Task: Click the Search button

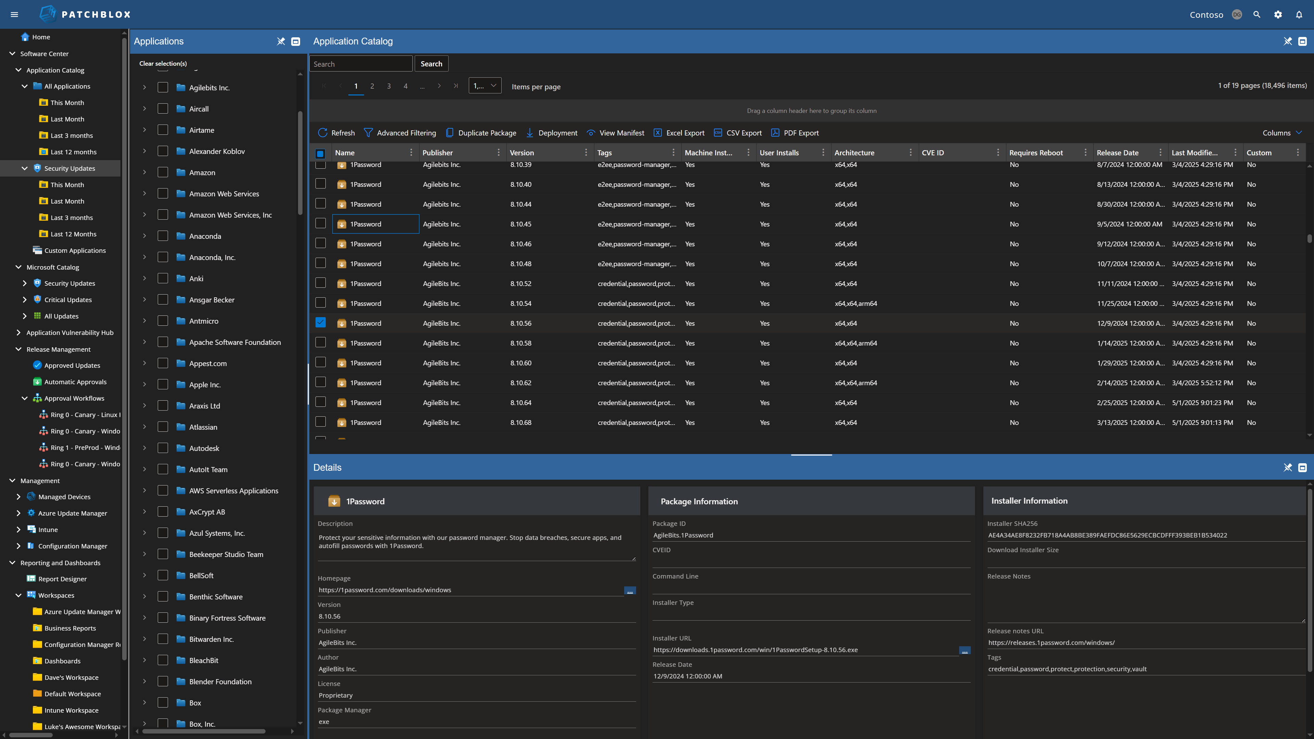Action: 431,63
